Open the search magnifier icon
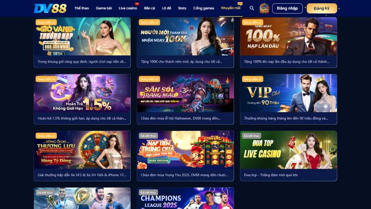 (252, 8)
